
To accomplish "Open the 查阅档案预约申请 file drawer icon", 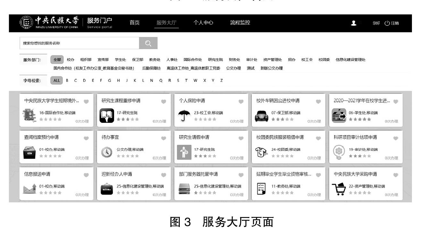I will click(x=30, y=153).
